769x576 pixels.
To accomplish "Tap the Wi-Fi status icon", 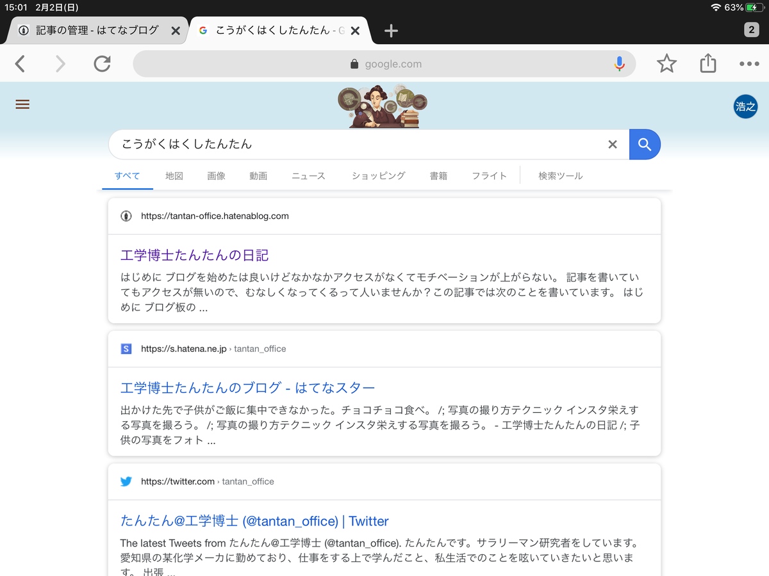I will pos(716,8).
